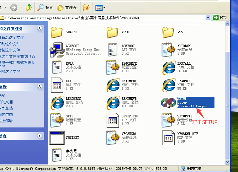Open the 搜索 search tool

45,8
